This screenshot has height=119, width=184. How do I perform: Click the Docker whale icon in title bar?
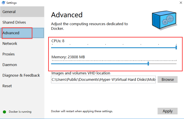pos(3,3)
